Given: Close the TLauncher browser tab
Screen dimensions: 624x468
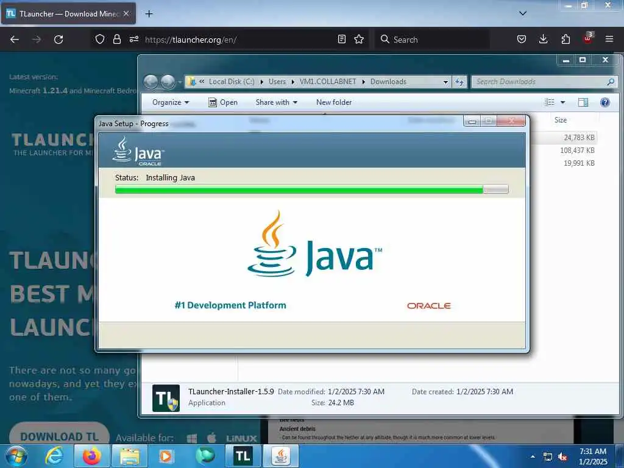Looking at the screenshot, I should 126,13.
